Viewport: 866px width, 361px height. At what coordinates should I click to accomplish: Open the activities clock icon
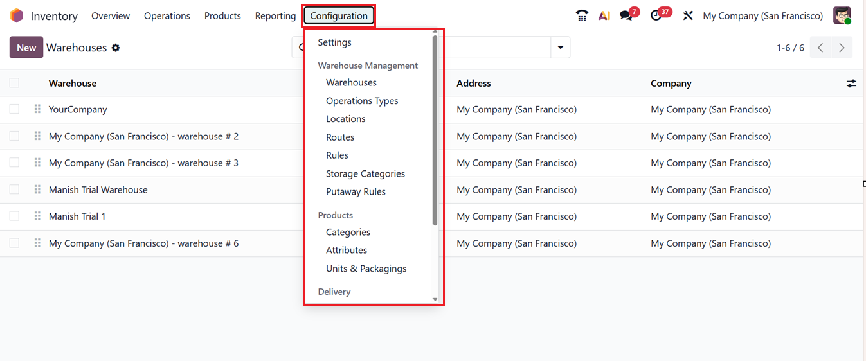click(x=656, y=16)
